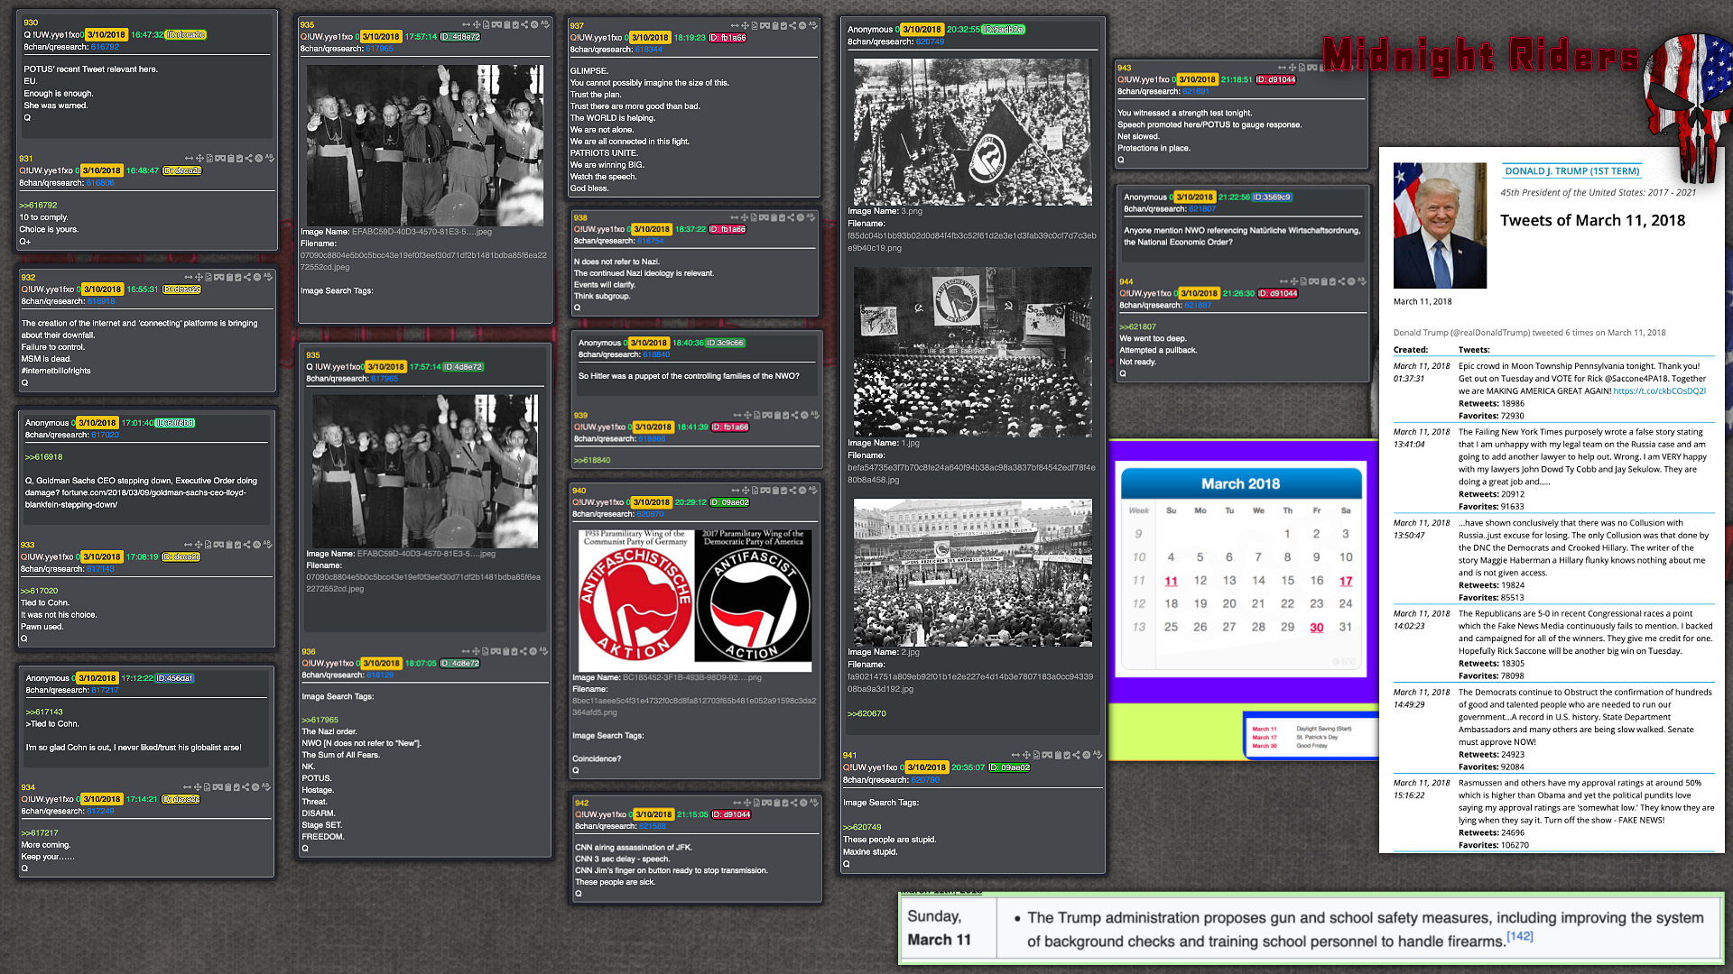
Task: Click the Midnight Riders title text
Action: 1480,56
